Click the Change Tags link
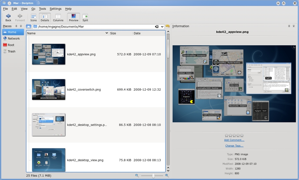Image resolution: width=299 pixels, height=180 pixels. pos(234,146)
